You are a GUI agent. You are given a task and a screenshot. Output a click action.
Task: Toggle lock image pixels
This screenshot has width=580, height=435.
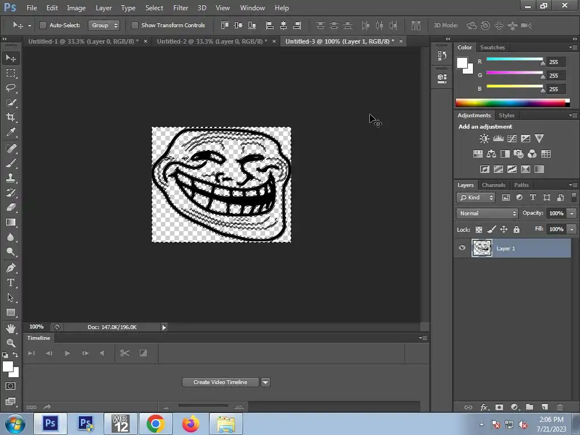491,230
